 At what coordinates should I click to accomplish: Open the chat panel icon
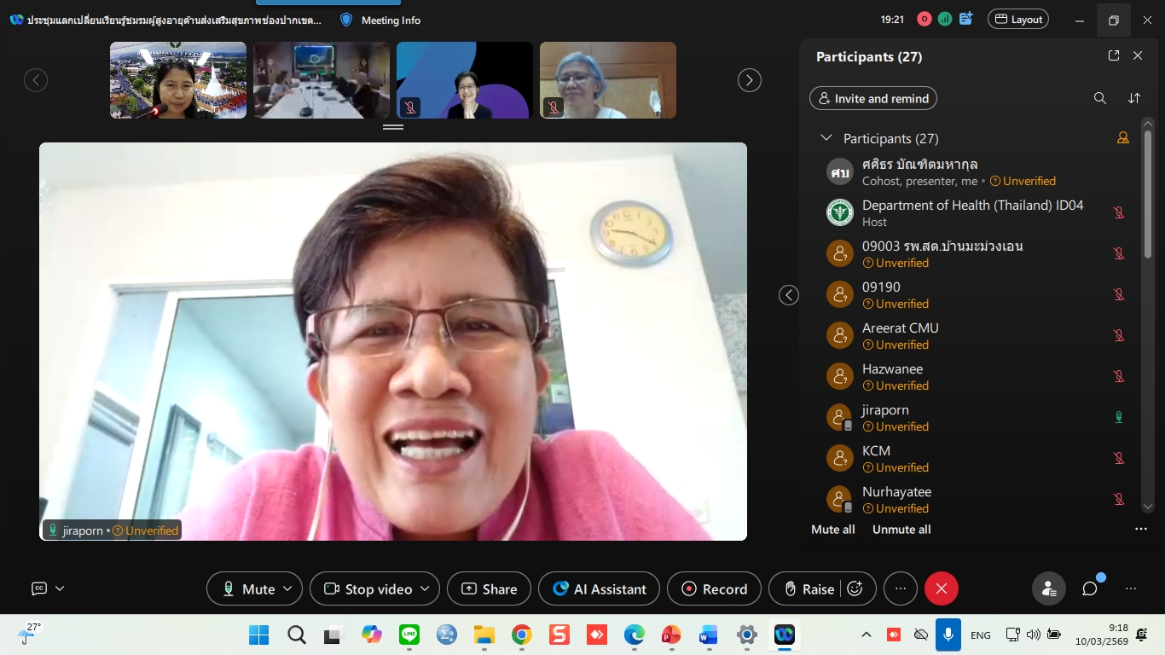tap(1089, 588)
